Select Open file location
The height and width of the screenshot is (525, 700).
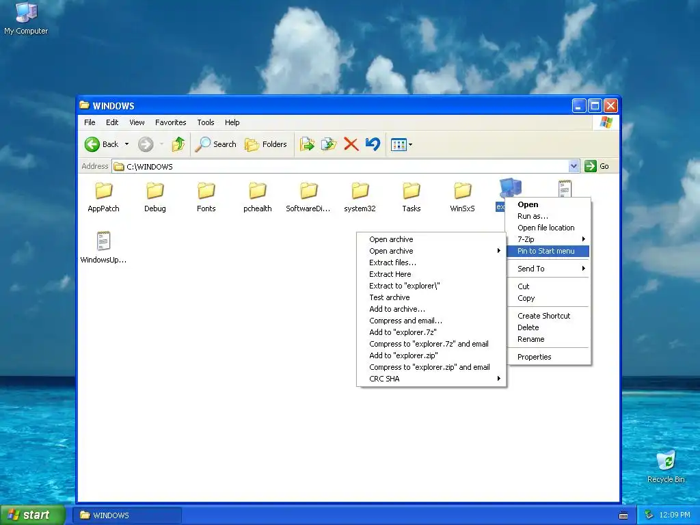[548, 228]
